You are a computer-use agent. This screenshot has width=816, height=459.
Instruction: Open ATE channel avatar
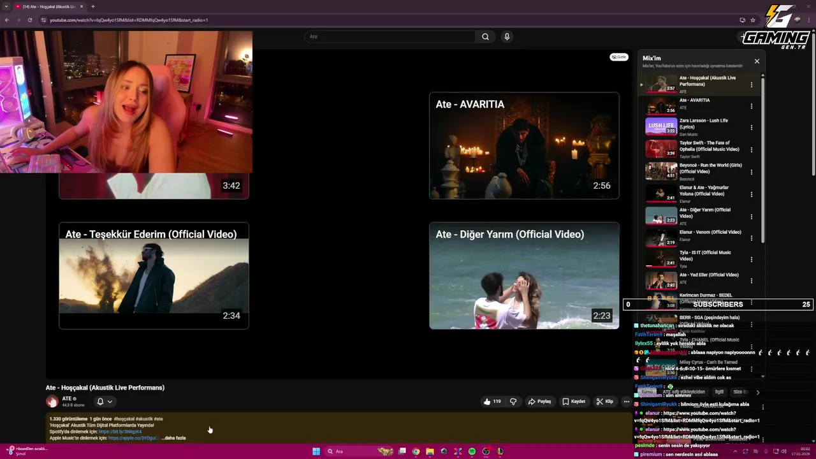[52, 402]
